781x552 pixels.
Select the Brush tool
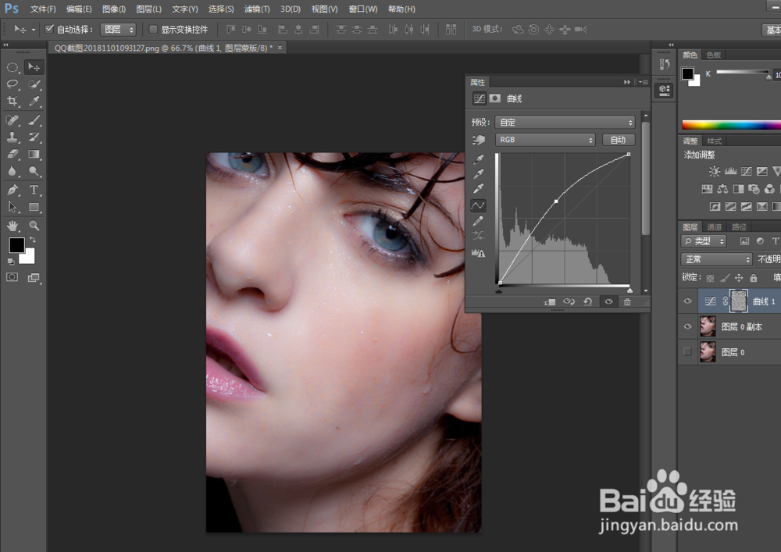(x=34, y=120)
